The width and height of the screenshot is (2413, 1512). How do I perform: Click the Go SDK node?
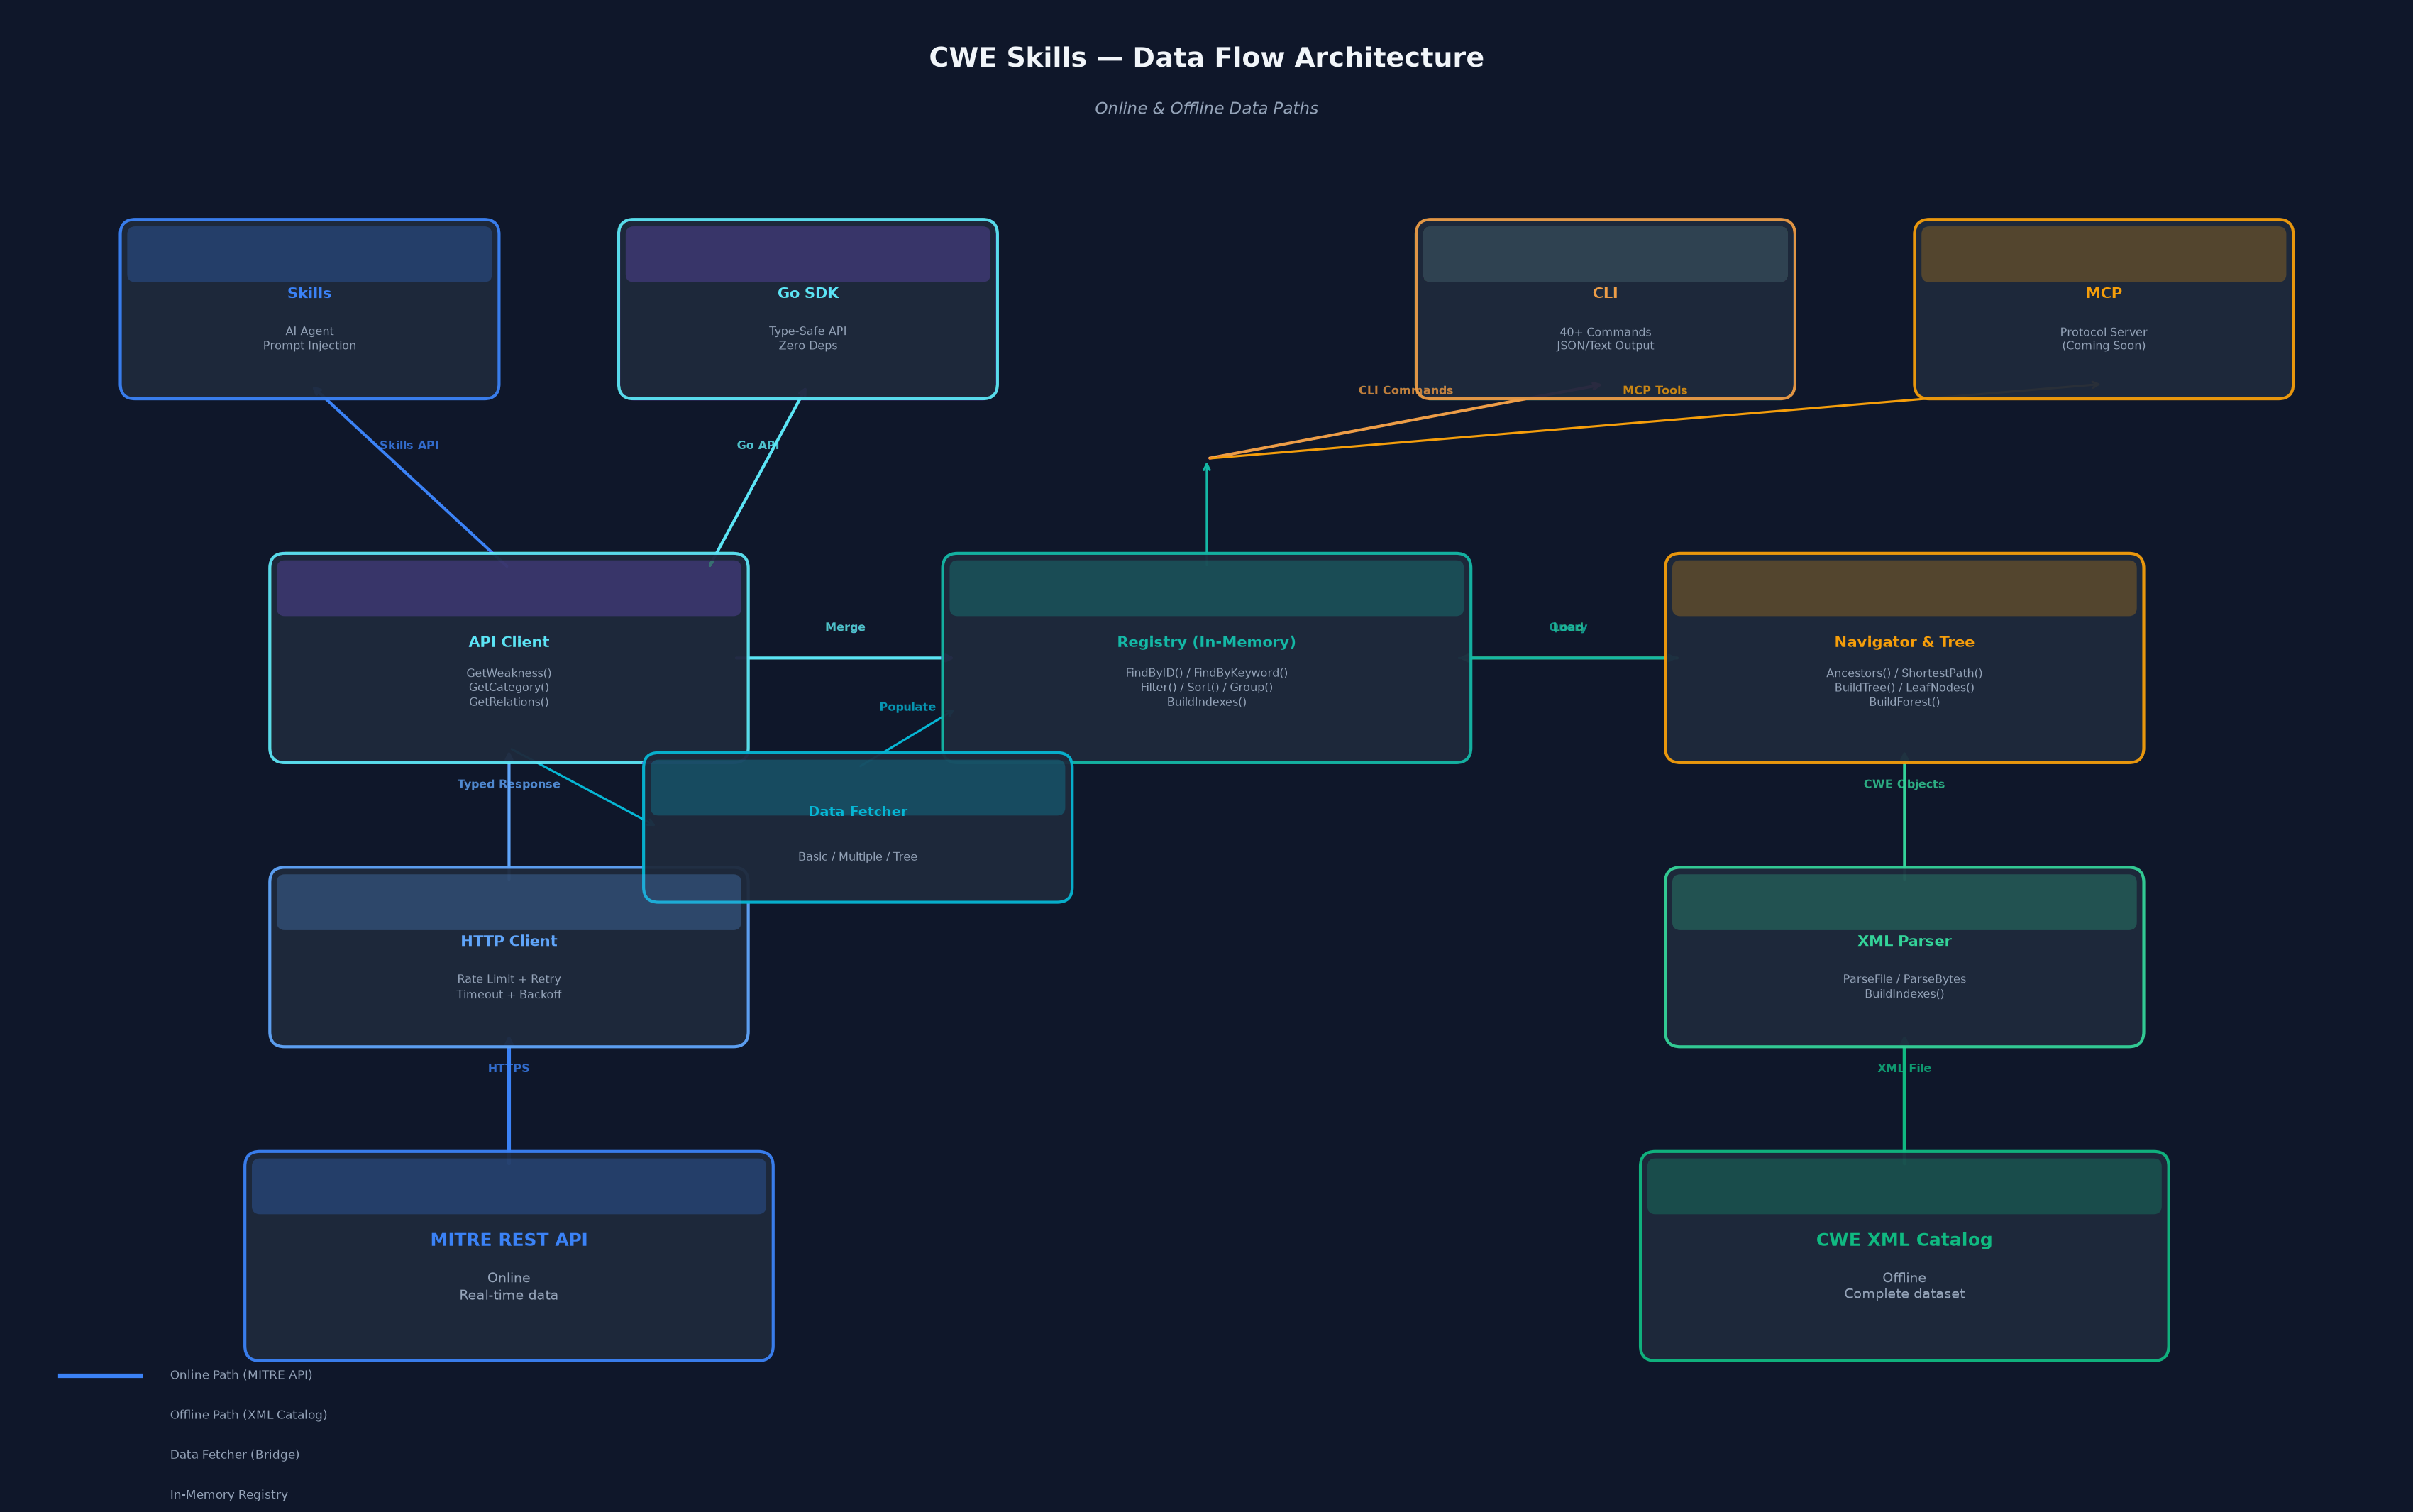click(x=808, y=309)
